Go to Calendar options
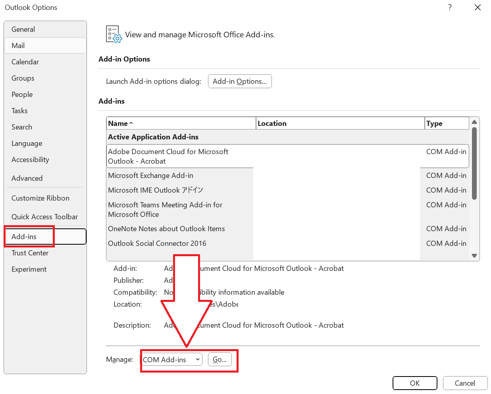Image resolution: width=491 pixels, height=394 pixels. tap(45, 62)
